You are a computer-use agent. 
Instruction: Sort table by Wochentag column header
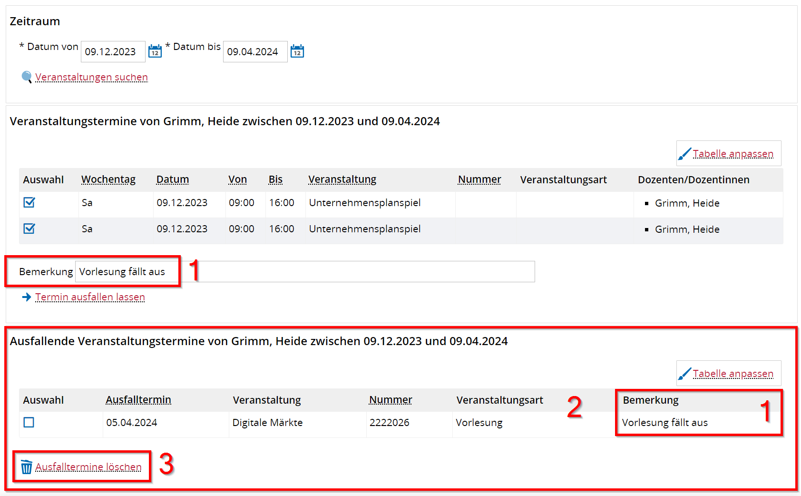point(108,179)
